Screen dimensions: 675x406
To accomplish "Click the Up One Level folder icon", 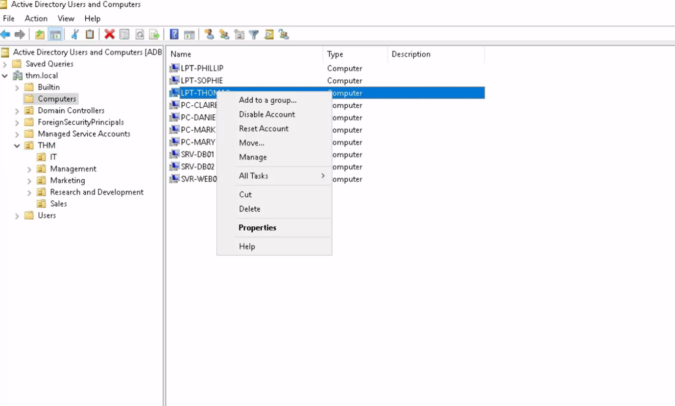I will coord(40,34).
